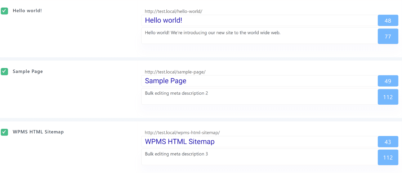The image size is (402, 173).
Task: Edit the WPMS HTML Sitemap meta title field
Action: [259, 141]
